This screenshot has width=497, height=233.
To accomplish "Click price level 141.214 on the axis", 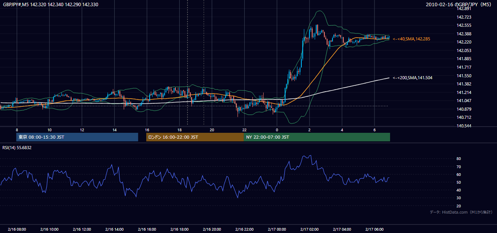I will tap(464, 92).
